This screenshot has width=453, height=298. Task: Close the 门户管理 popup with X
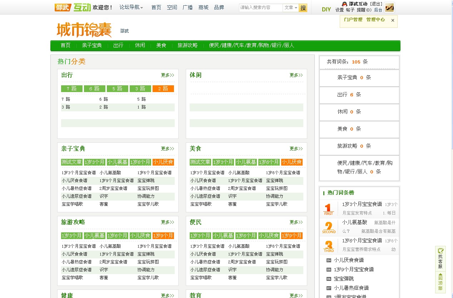pos(393,20)
